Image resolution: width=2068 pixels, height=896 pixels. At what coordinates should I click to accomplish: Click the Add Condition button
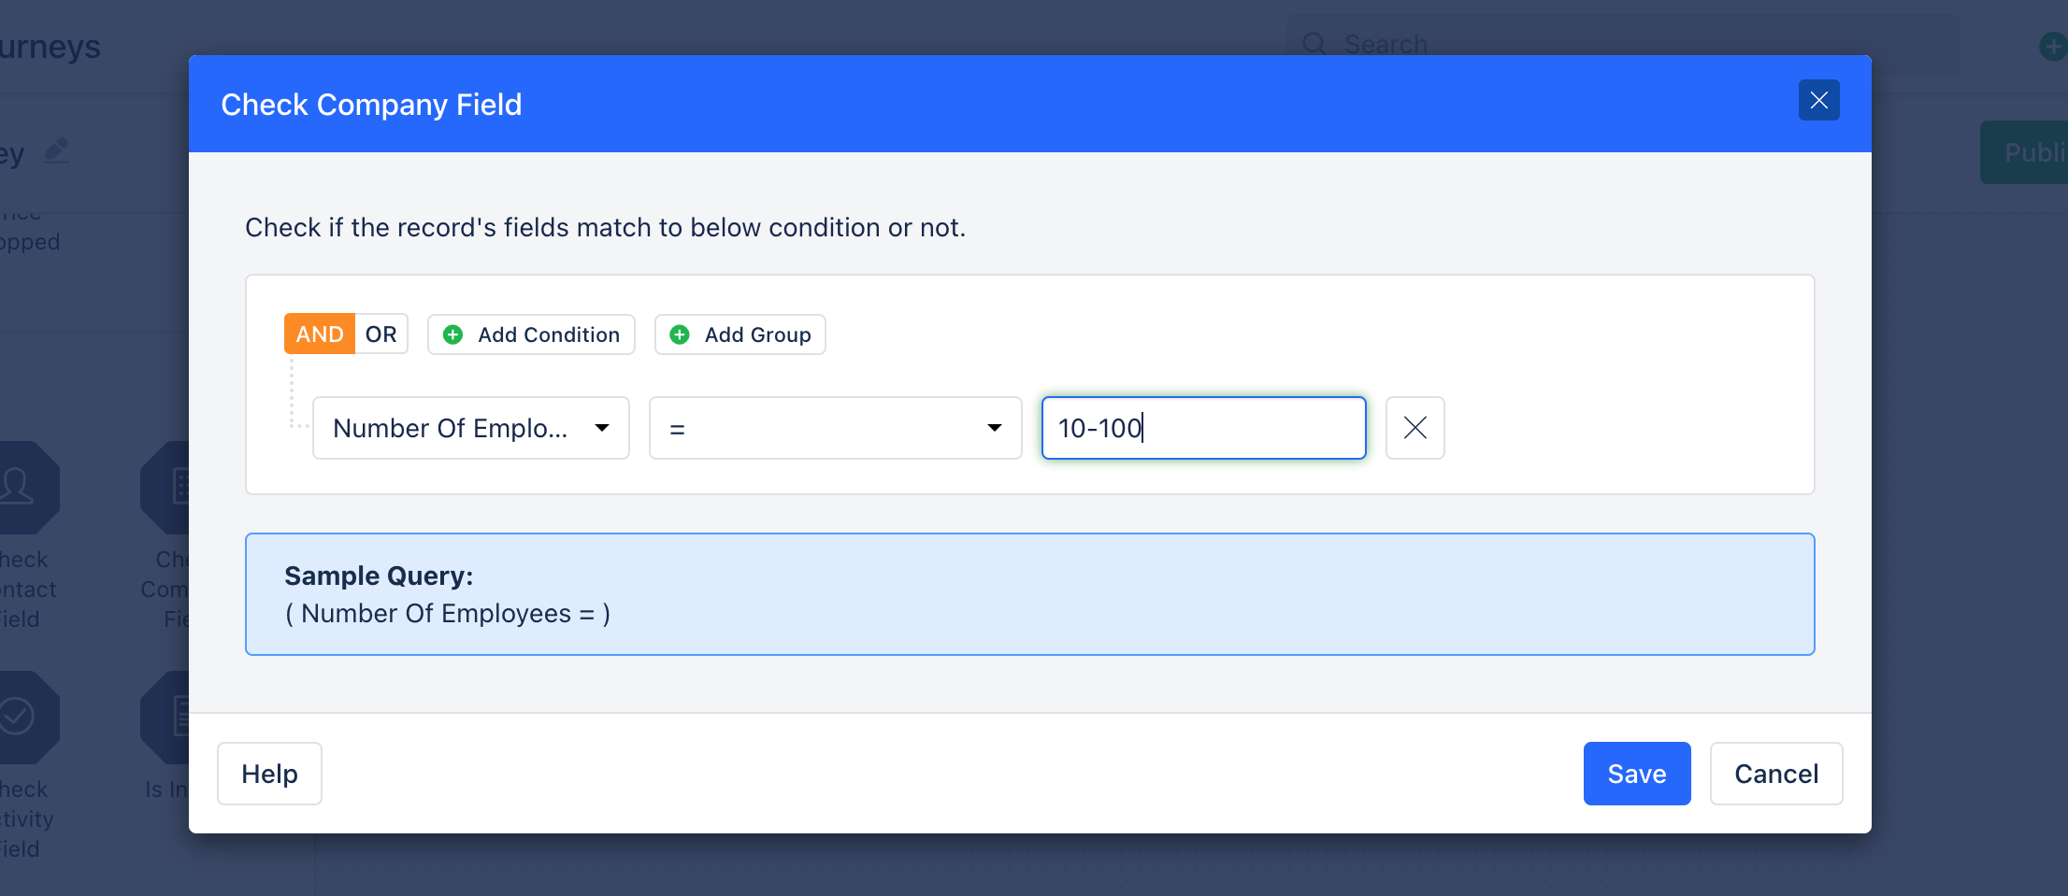click(x=531, y=334)
